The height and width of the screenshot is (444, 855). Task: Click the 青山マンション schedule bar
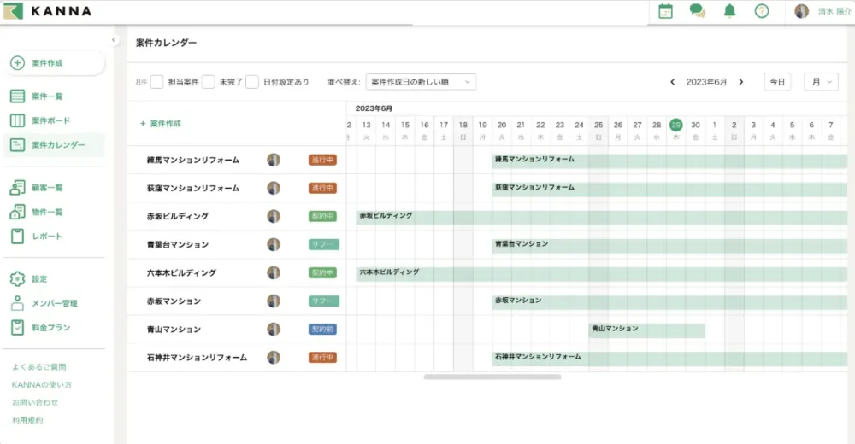[x=646, y=330]
